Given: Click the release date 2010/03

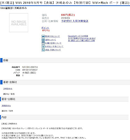Looking at the screenshot, I should tap(66, 18).
